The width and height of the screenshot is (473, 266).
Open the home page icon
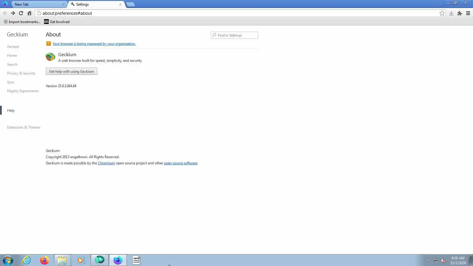29,13
